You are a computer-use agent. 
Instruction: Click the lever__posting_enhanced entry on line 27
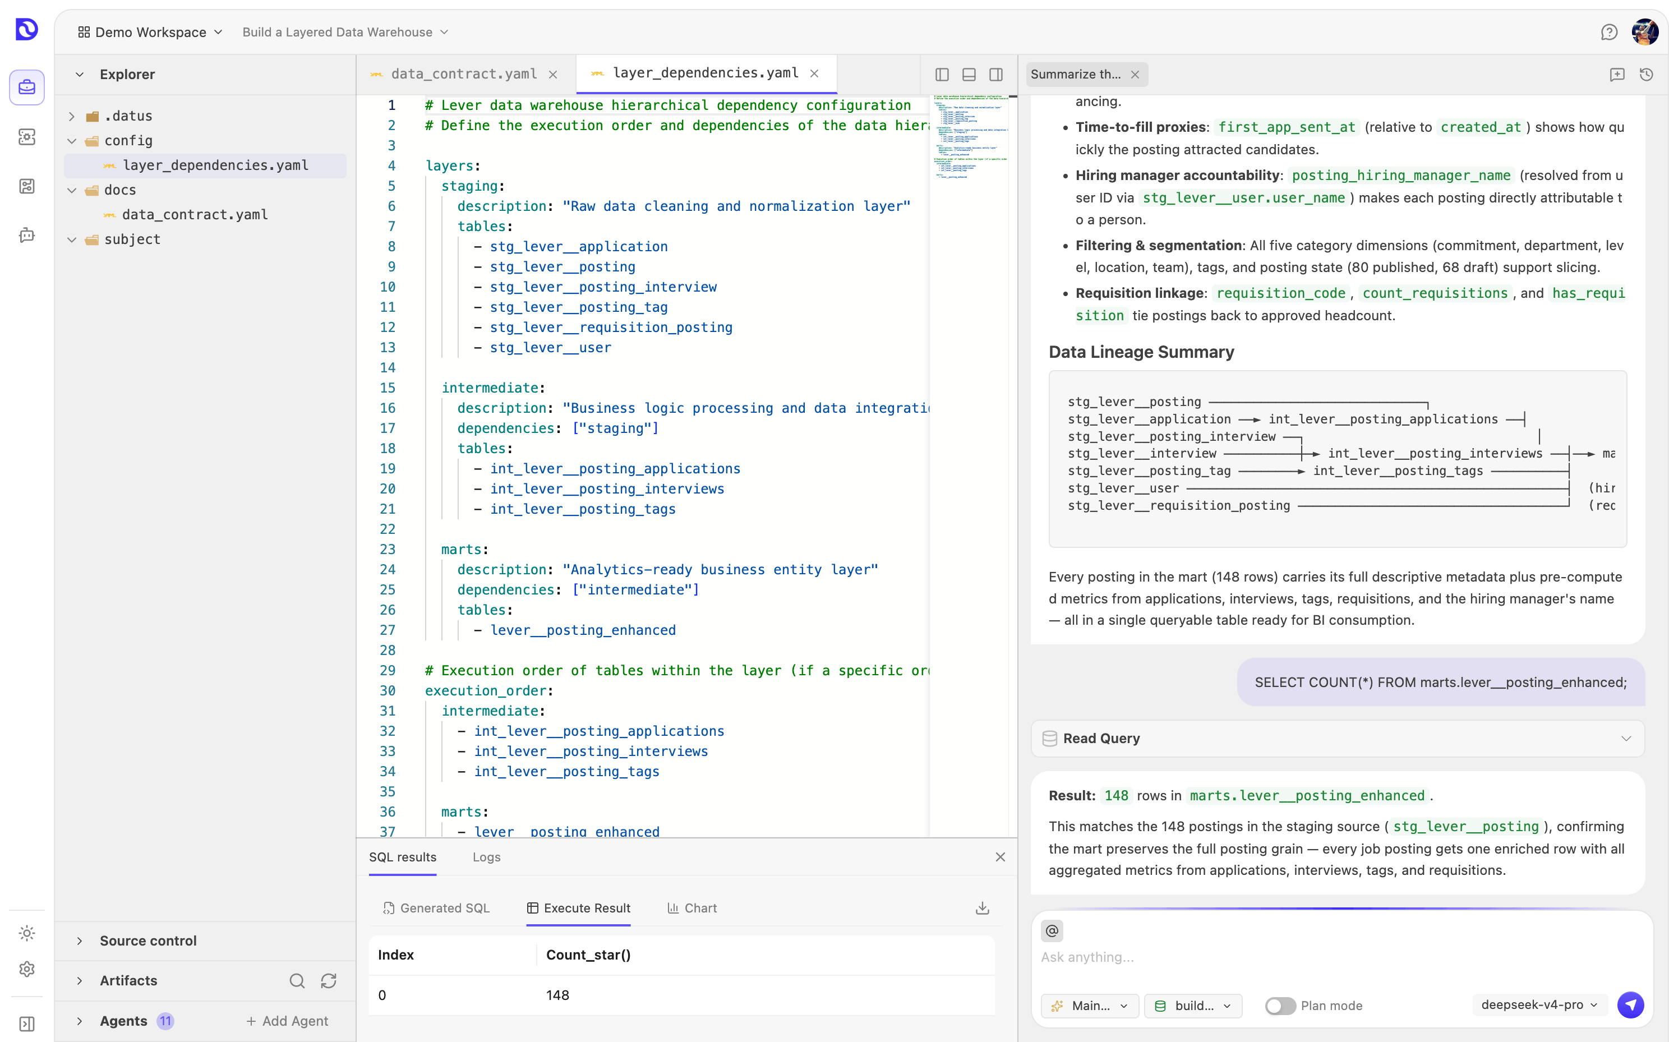(583, 630)
